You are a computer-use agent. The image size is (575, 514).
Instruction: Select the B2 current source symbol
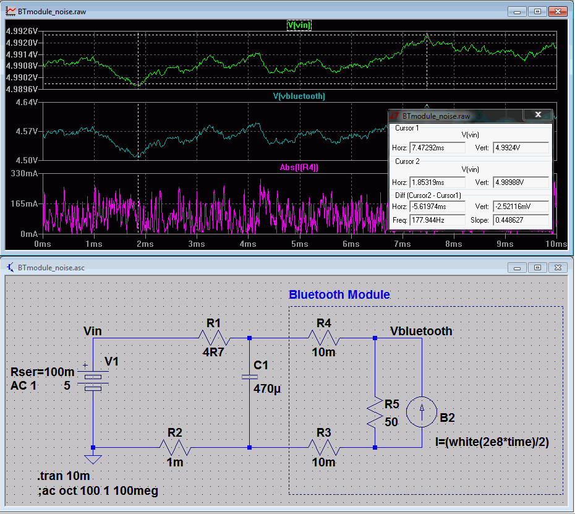(x=422, y=413)
